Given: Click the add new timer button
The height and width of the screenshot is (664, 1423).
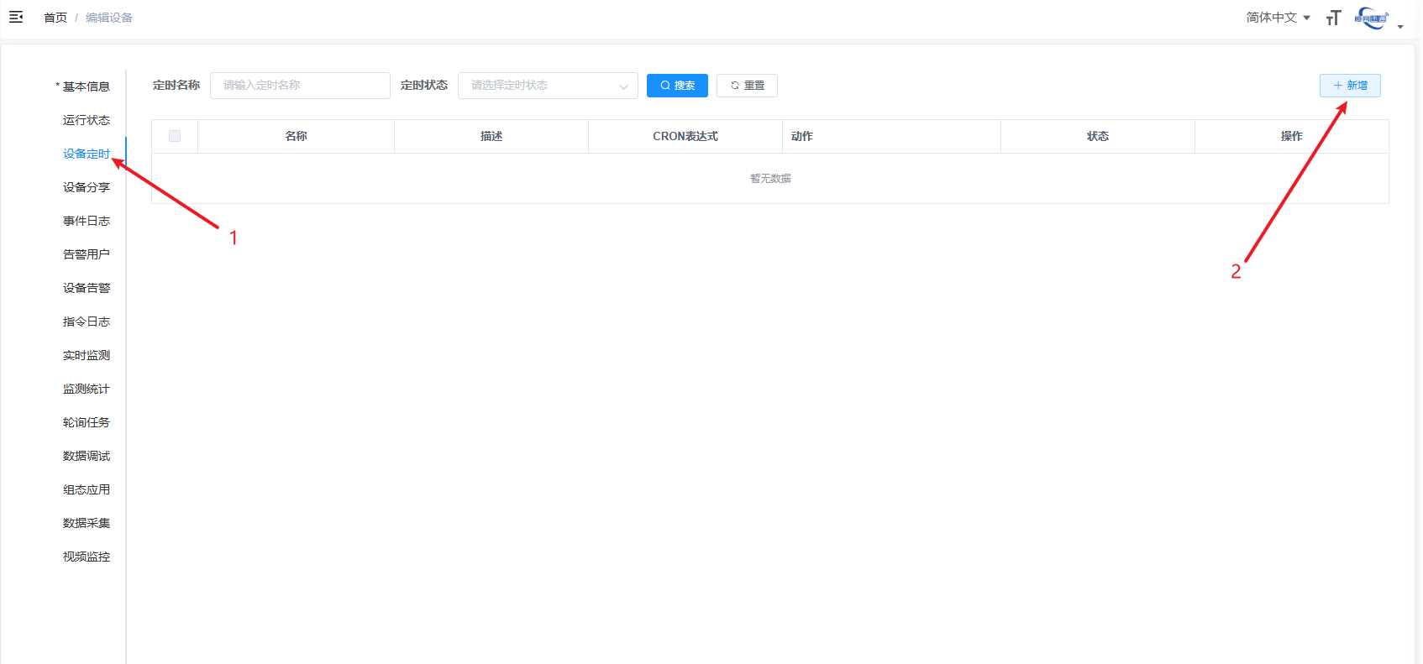Looking at the screenshot, I should coord(1349,86).
